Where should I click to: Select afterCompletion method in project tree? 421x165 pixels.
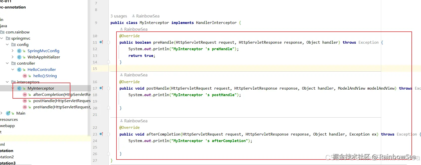pyautogui.click(x=62, y=95)
